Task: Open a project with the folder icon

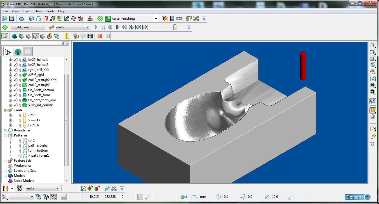Action: point(5,18)
